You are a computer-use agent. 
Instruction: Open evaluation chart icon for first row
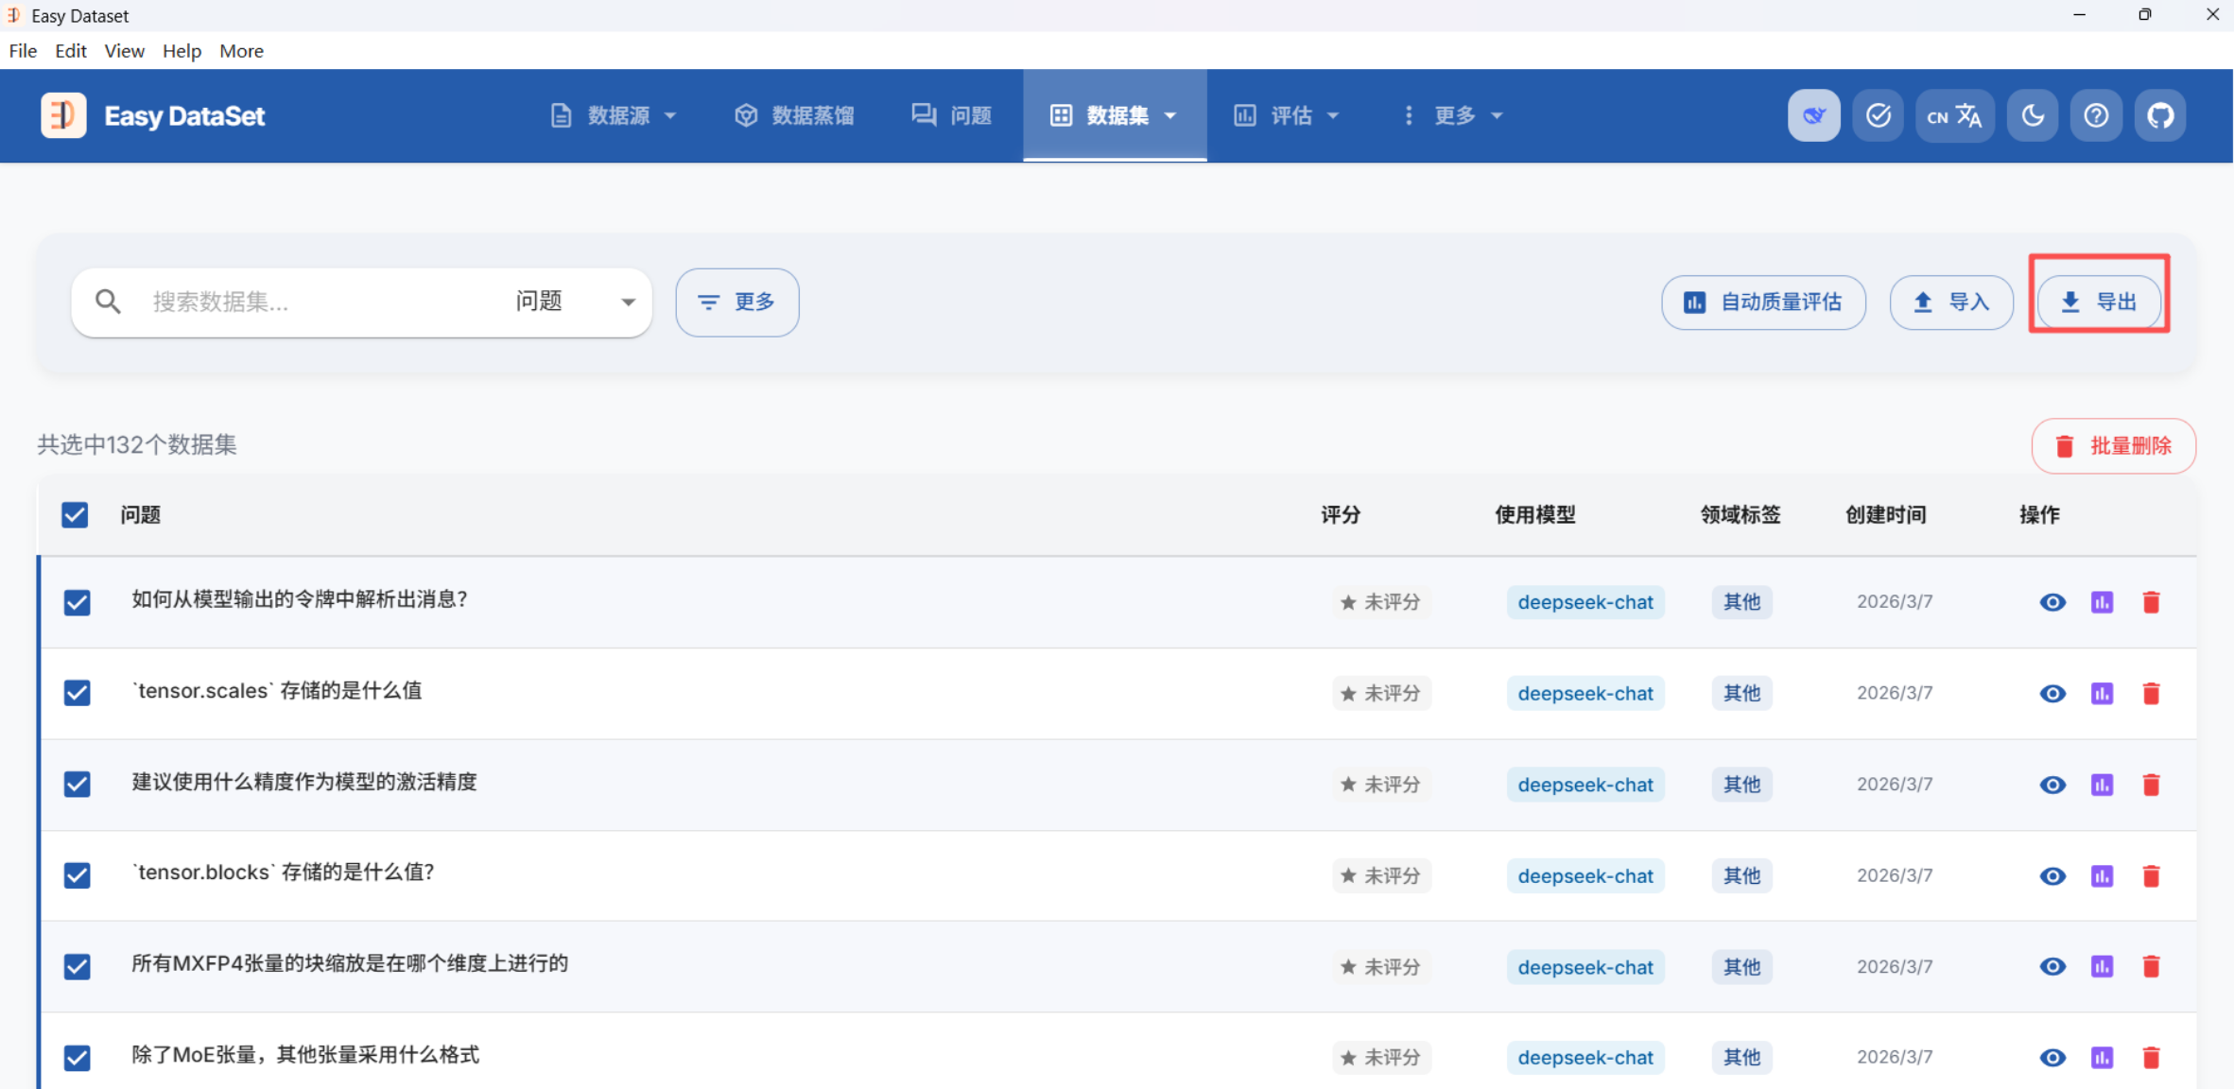click(x=2102, y=602)
